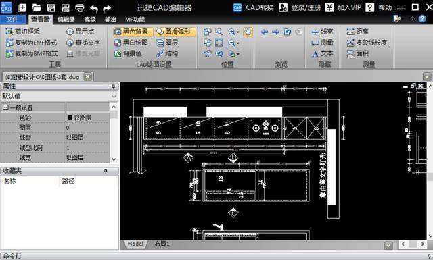Switch to the 编辑器 ribbon tab
The image size is (433, 260).
click(66, 20)
